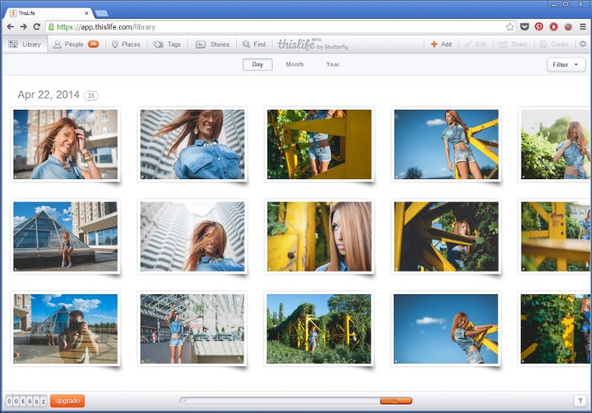
Task: Click the Share toolbar button
Action: click(x=513, y=44)
